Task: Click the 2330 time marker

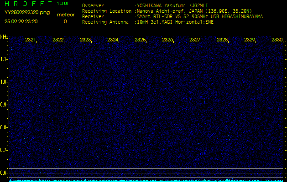Action: click(x=277, y=40)
